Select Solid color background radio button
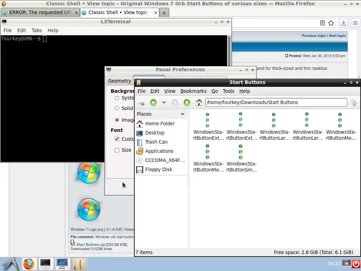 [x=117, y=108]
